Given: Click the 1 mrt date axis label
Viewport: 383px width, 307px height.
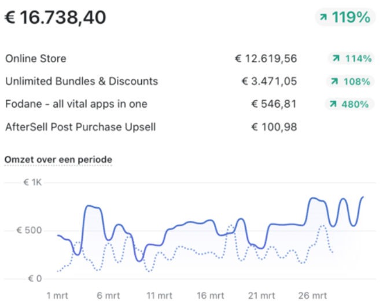Looking at the screenshot, I should [57, 295].
